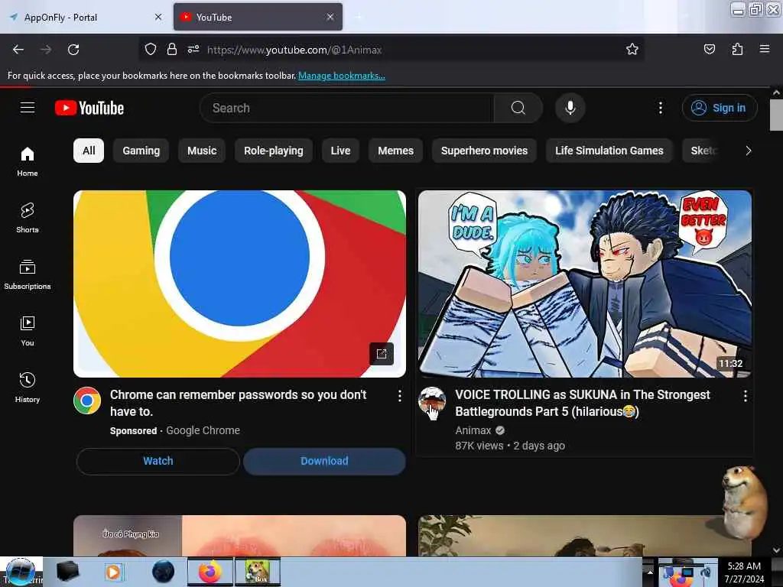This screenshot has height=587, width=783.
Task: Open the Chrome logo ad thumbnail
Action: [x=239, y=284]
